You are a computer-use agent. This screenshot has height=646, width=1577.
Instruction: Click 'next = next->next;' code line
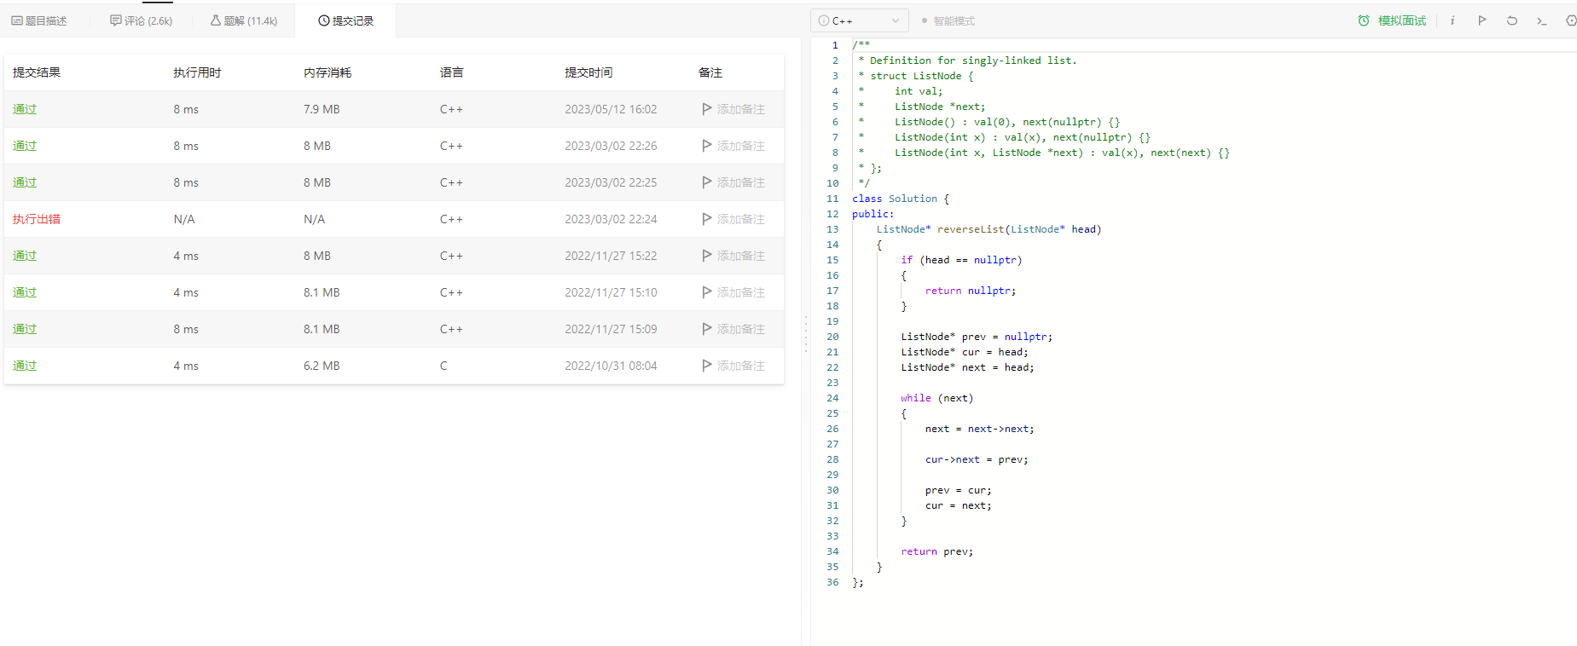tap(979, 429)
